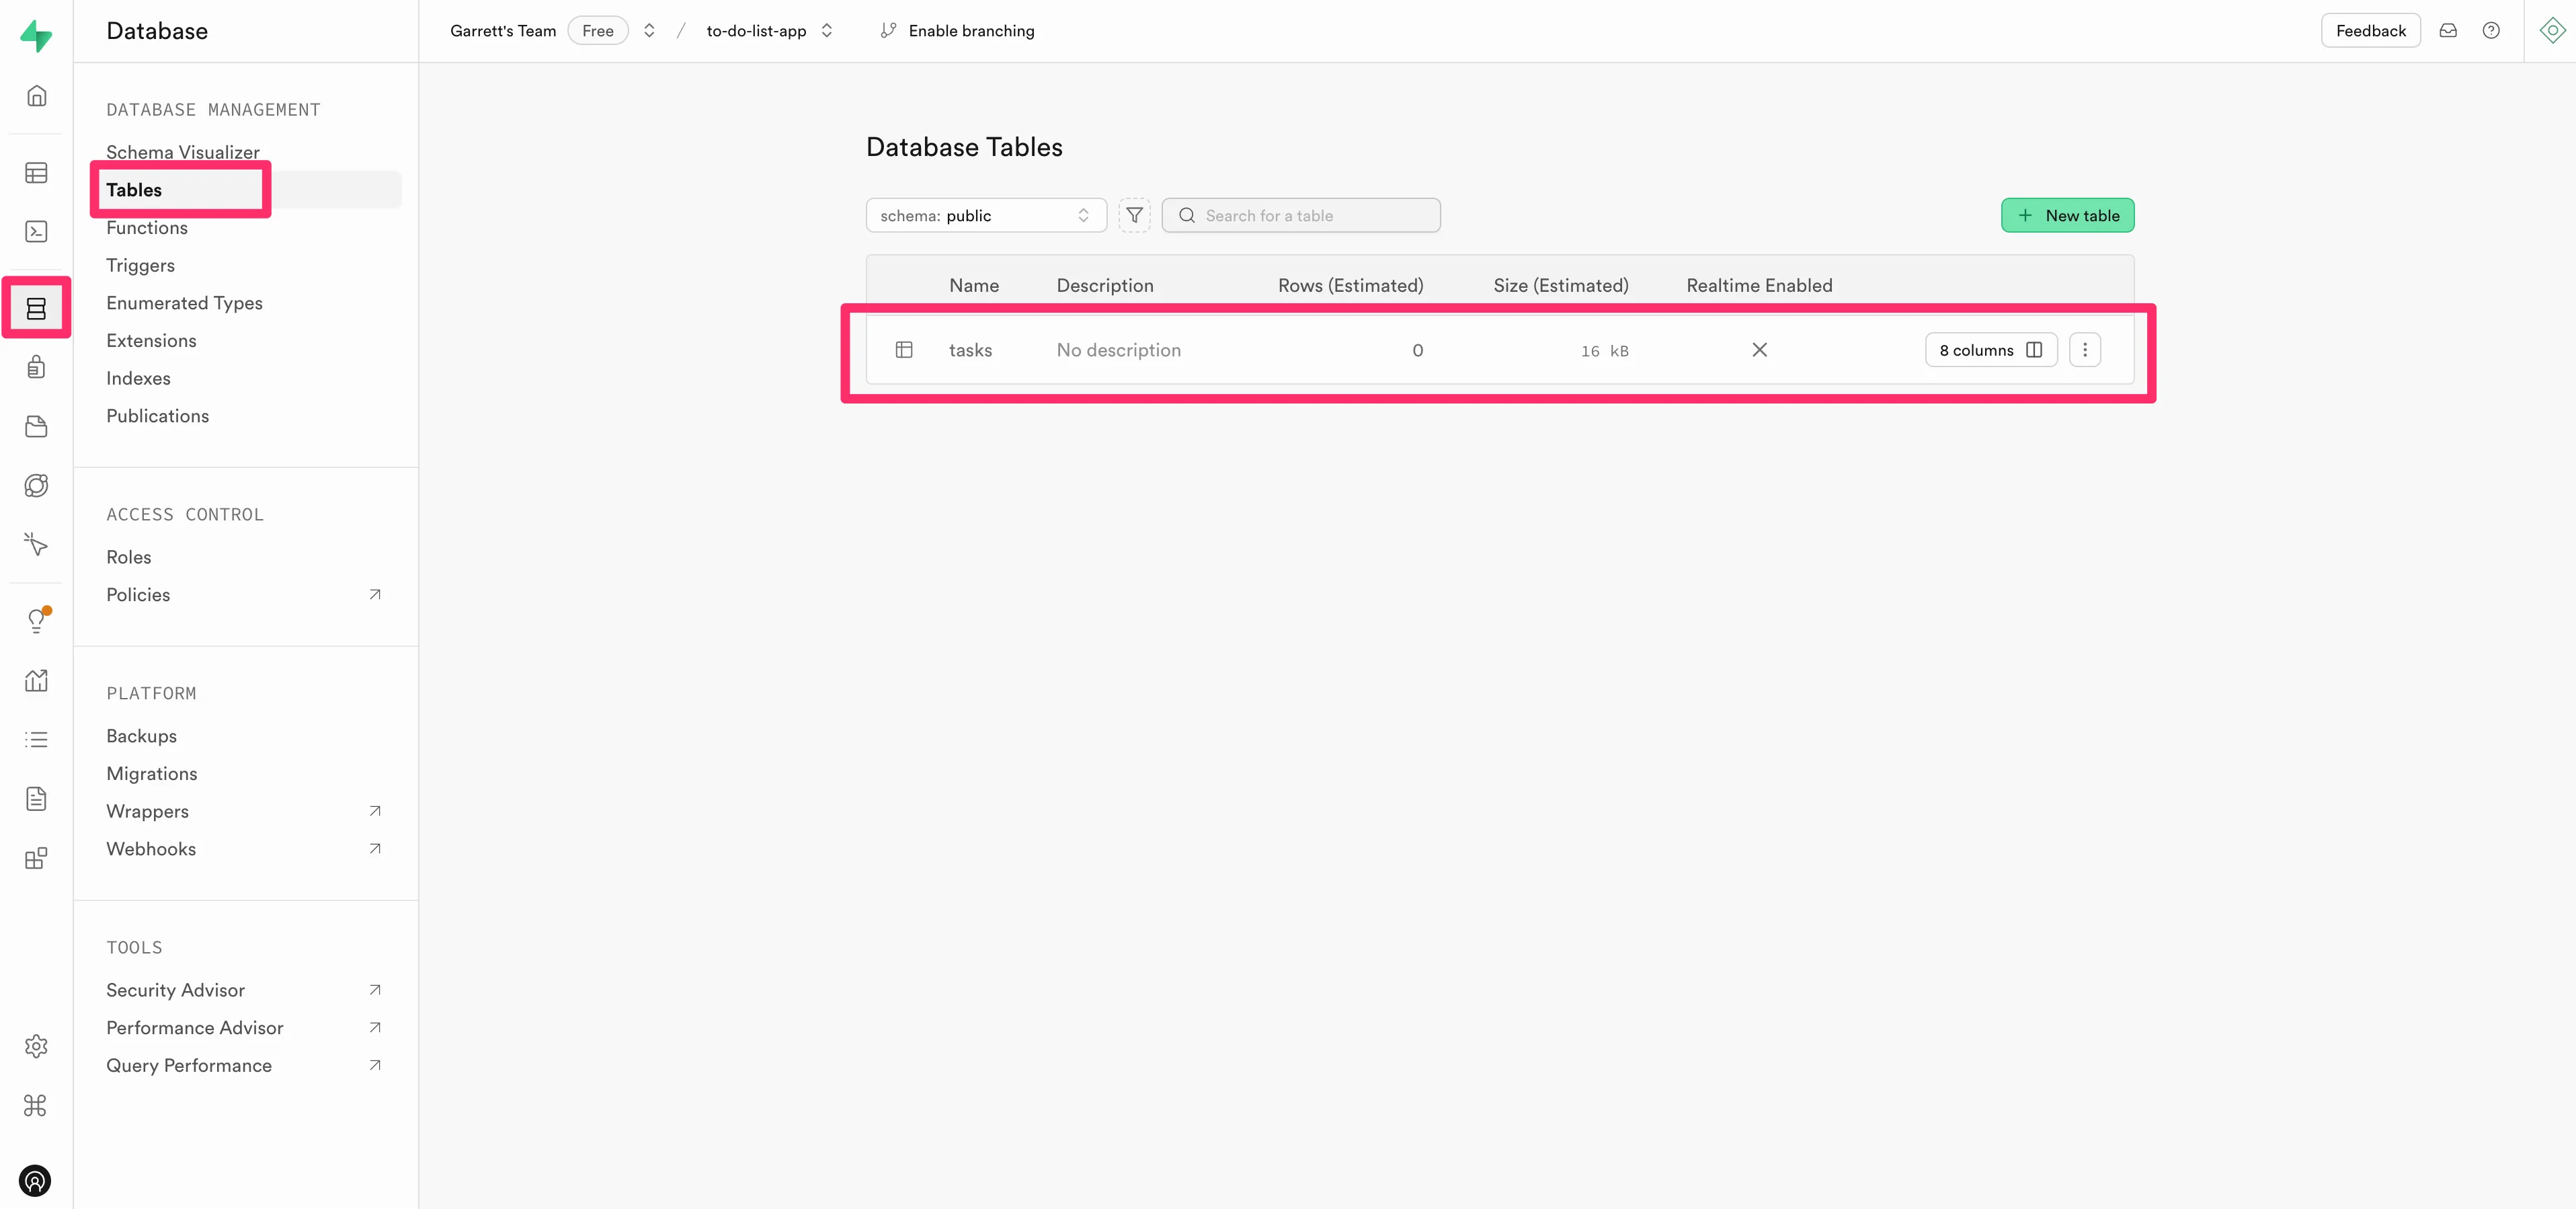Click the Feedback button
This screenshot has height=1209, width=2576.
(x=2370, y=31)
